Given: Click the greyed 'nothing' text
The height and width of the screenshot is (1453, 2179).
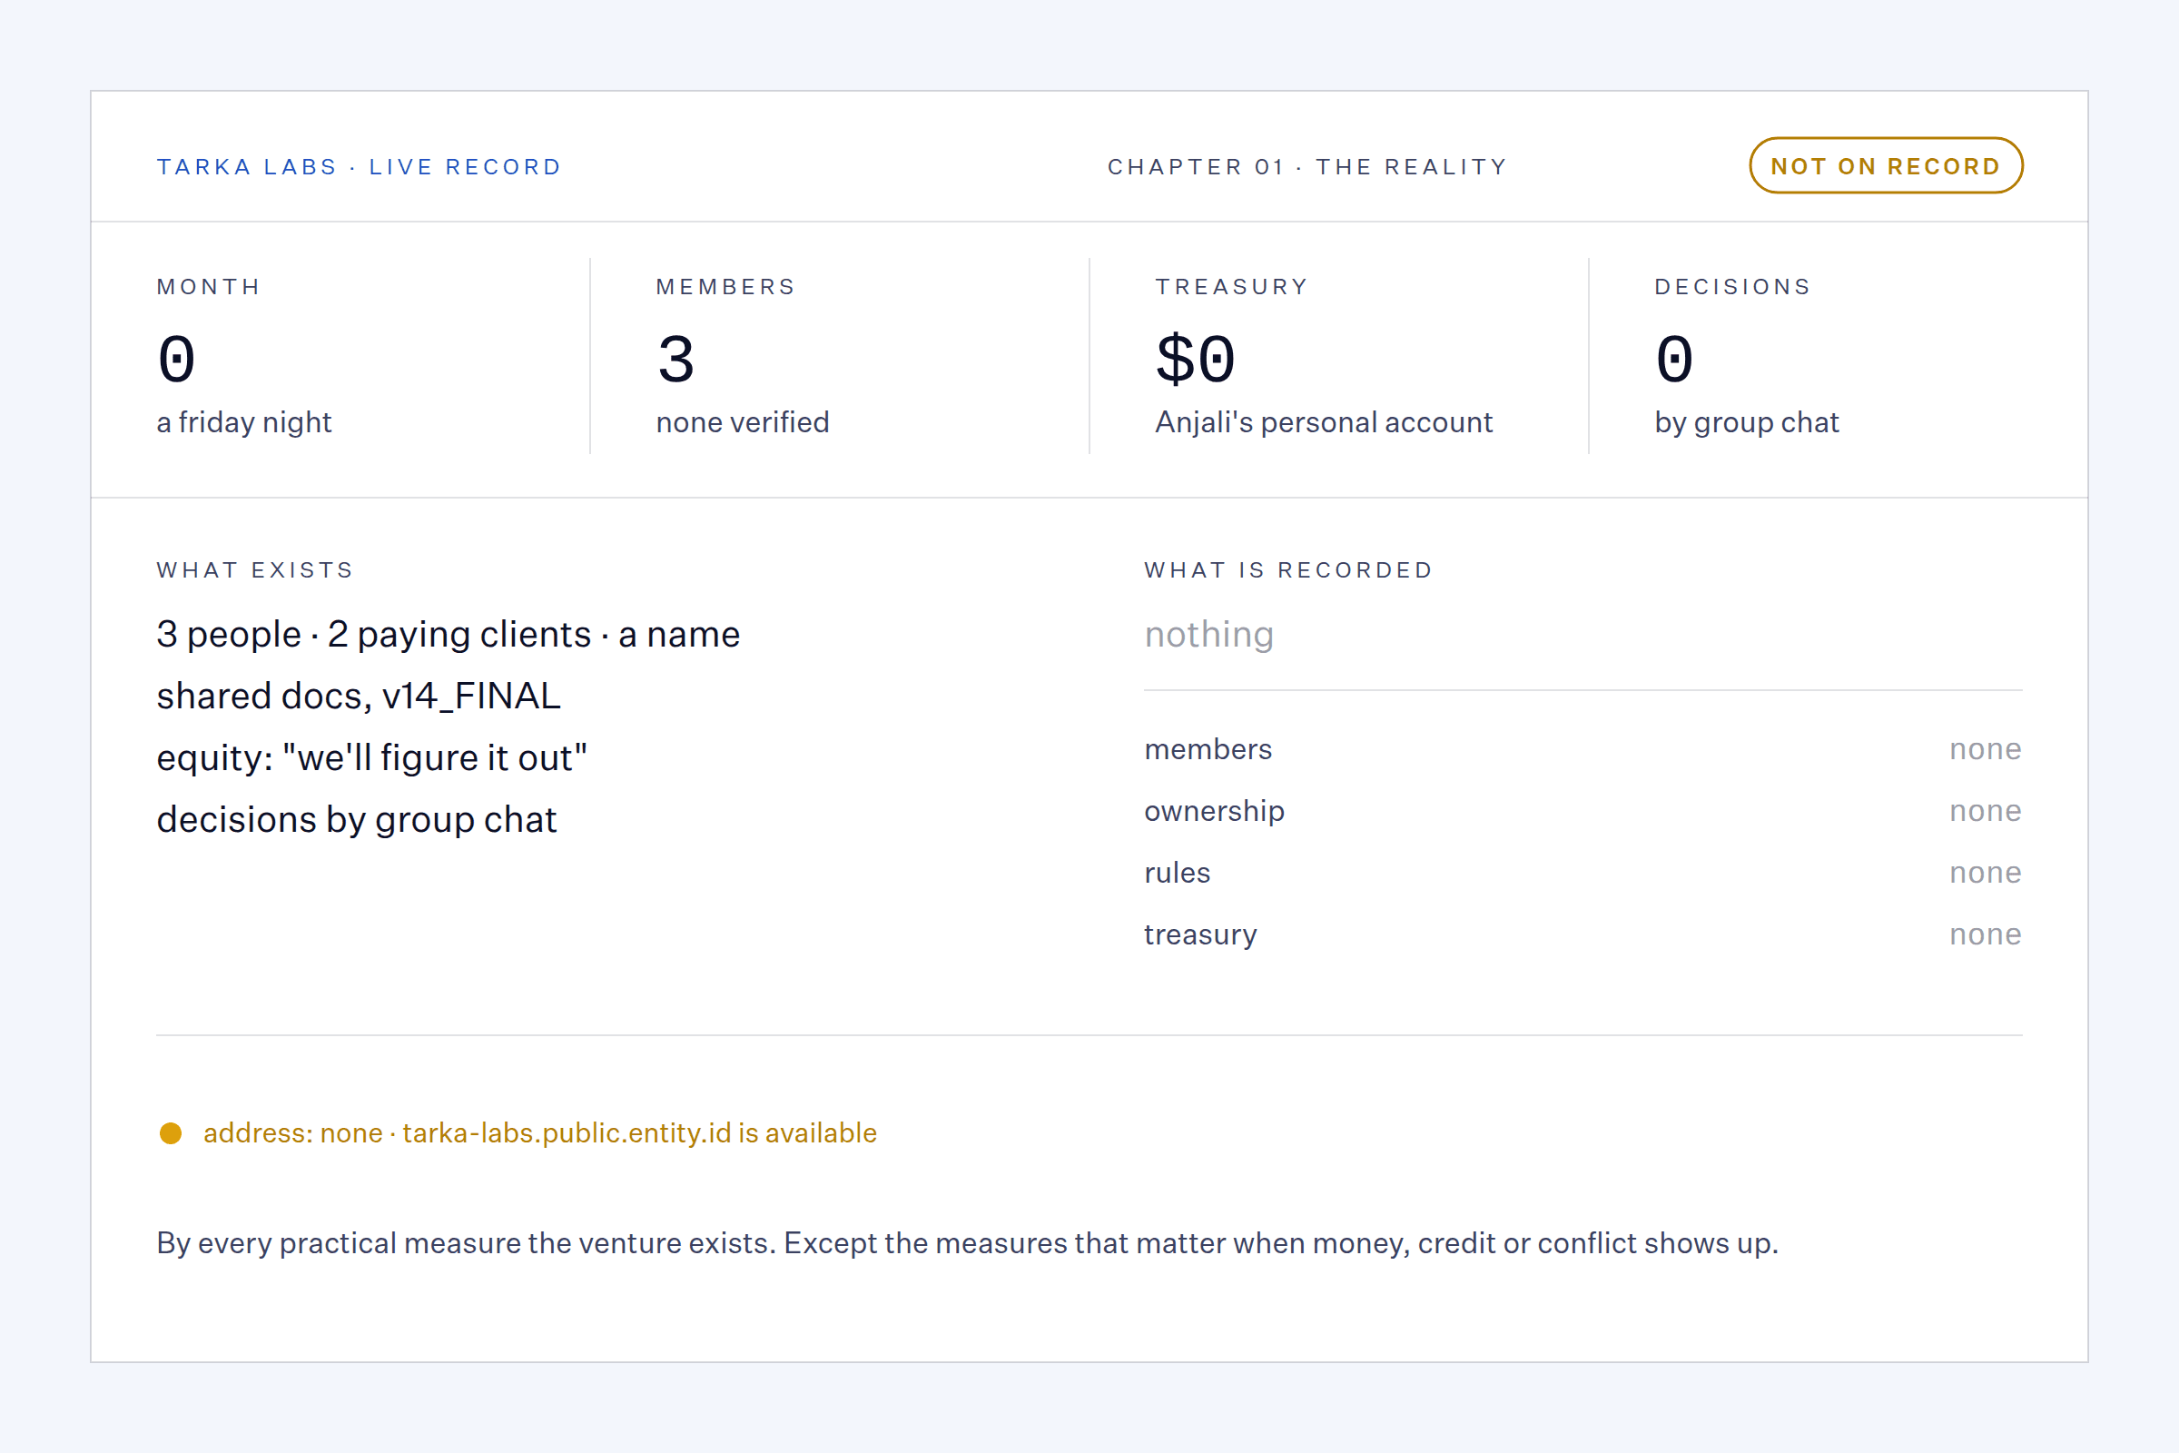Looking at the screenshot, I should click(x=1209, y=635).
